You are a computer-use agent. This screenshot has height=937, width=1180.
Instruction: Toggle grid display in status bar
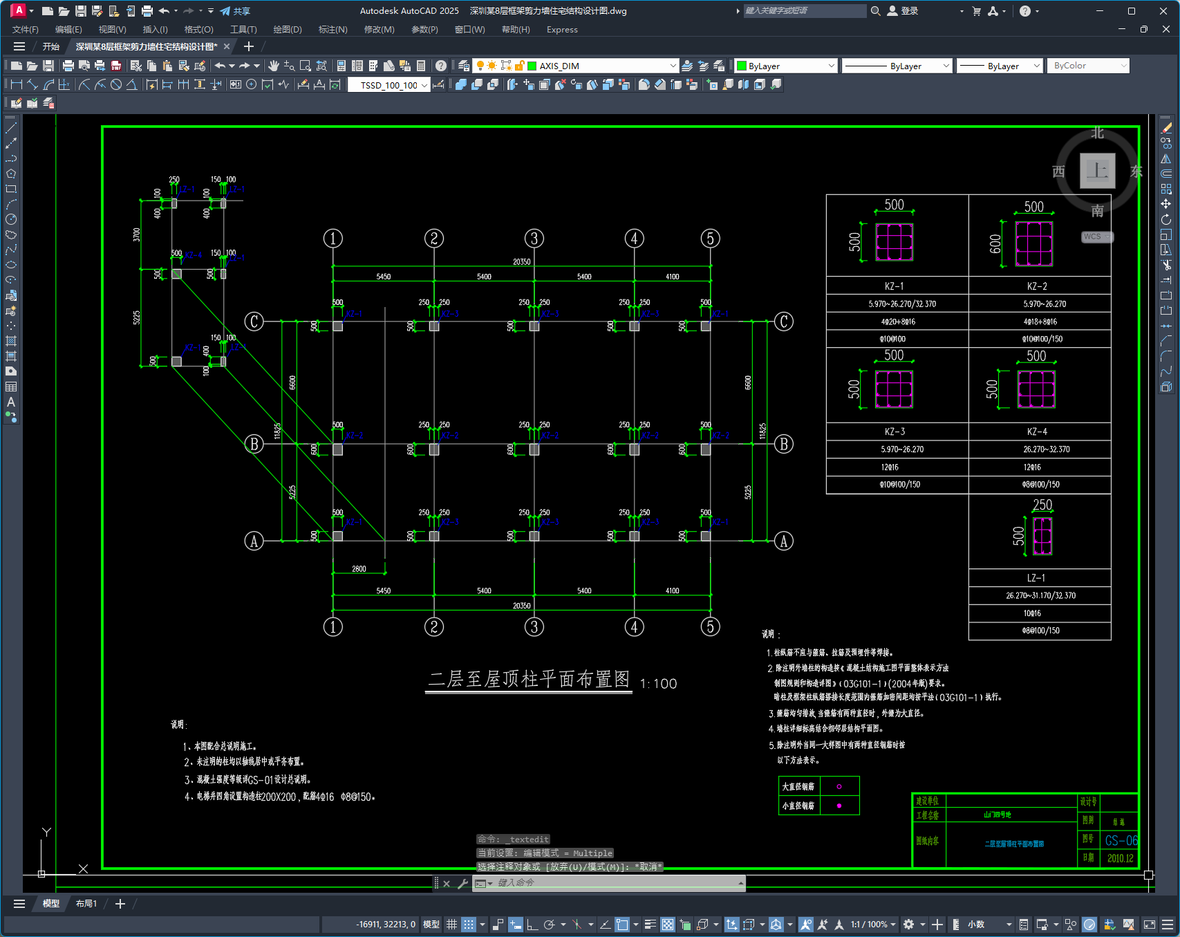451,925
